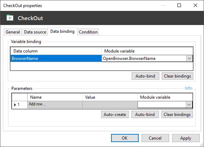The image size is (204, 147).
Task: Click the Name column header in Parameters
Action: 55,97
